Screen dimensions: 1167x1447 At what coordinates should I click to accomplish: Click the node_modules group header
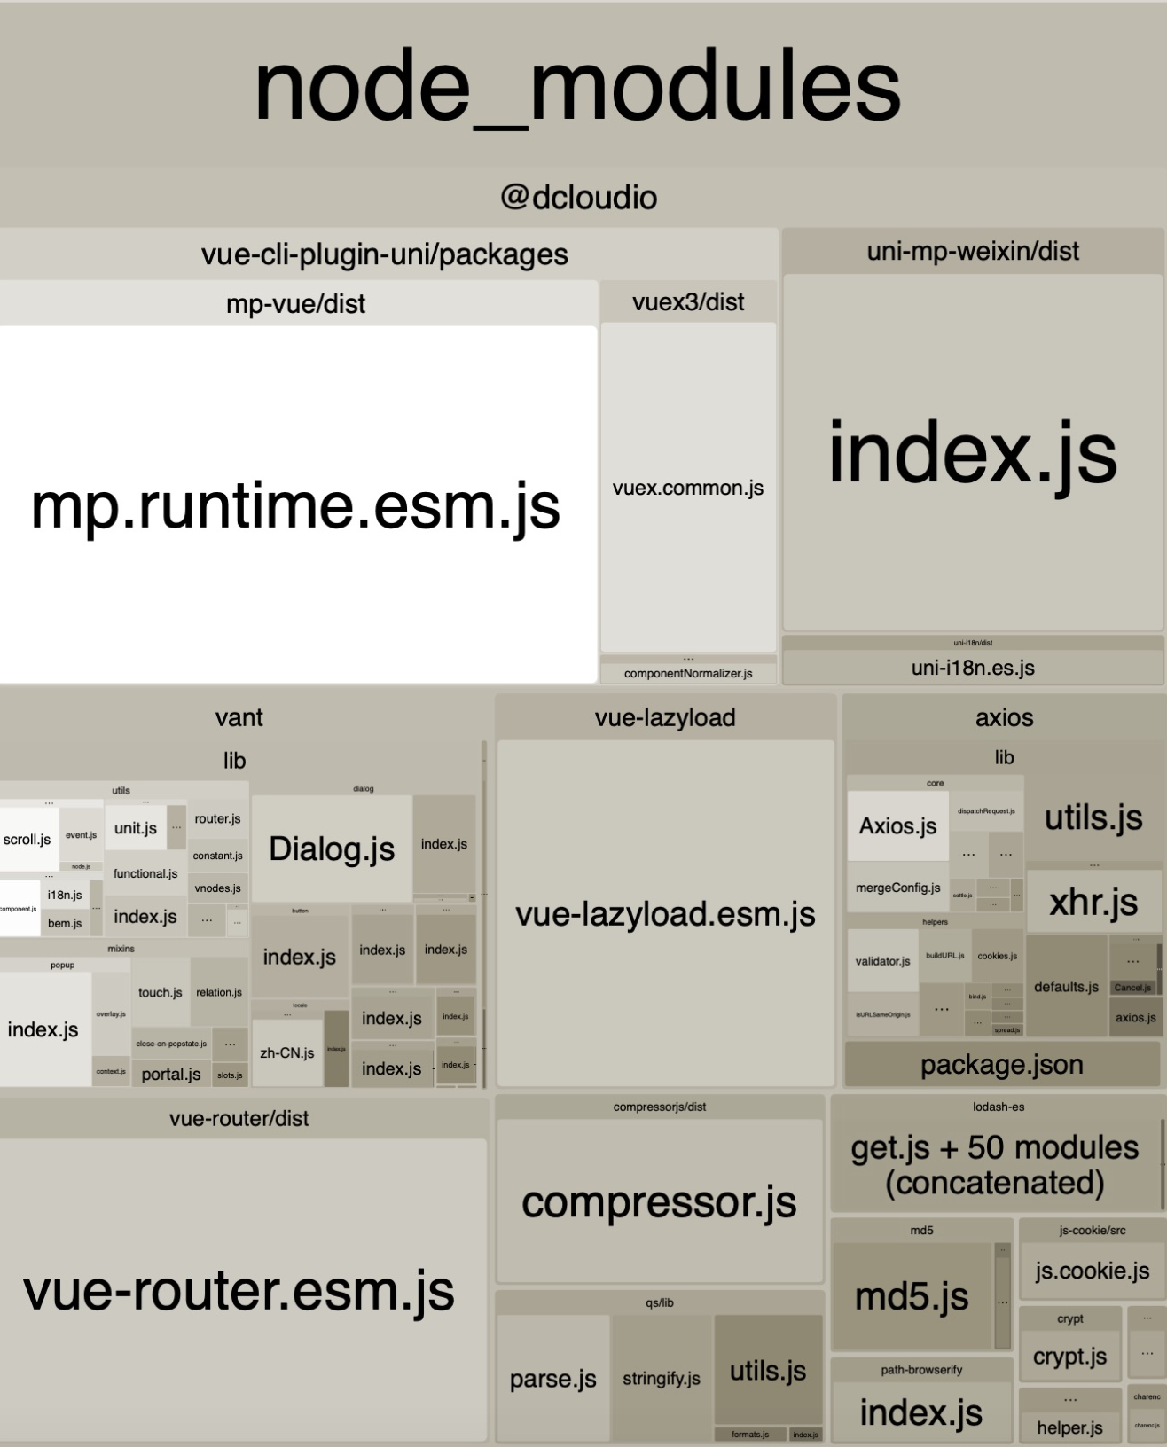(x=578, y=85)
